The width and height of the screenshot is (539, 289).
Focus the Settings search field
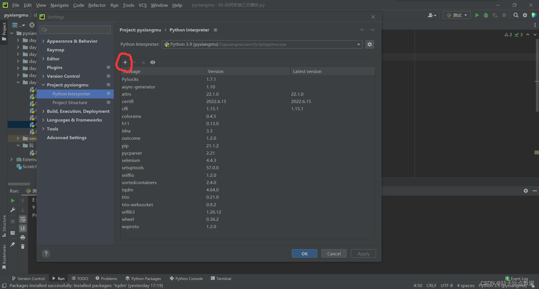point(75,29)
